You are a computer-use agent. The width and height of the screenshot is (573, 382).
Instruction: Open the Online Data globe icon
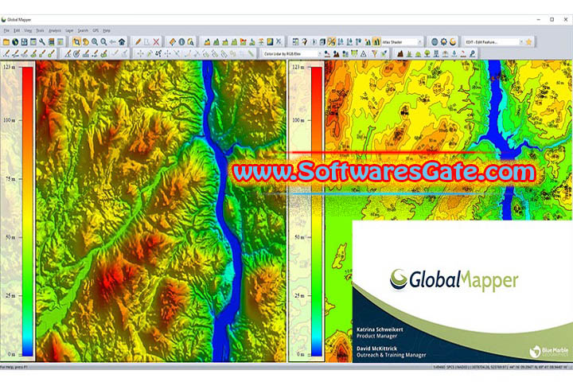(x=15, y=42)
